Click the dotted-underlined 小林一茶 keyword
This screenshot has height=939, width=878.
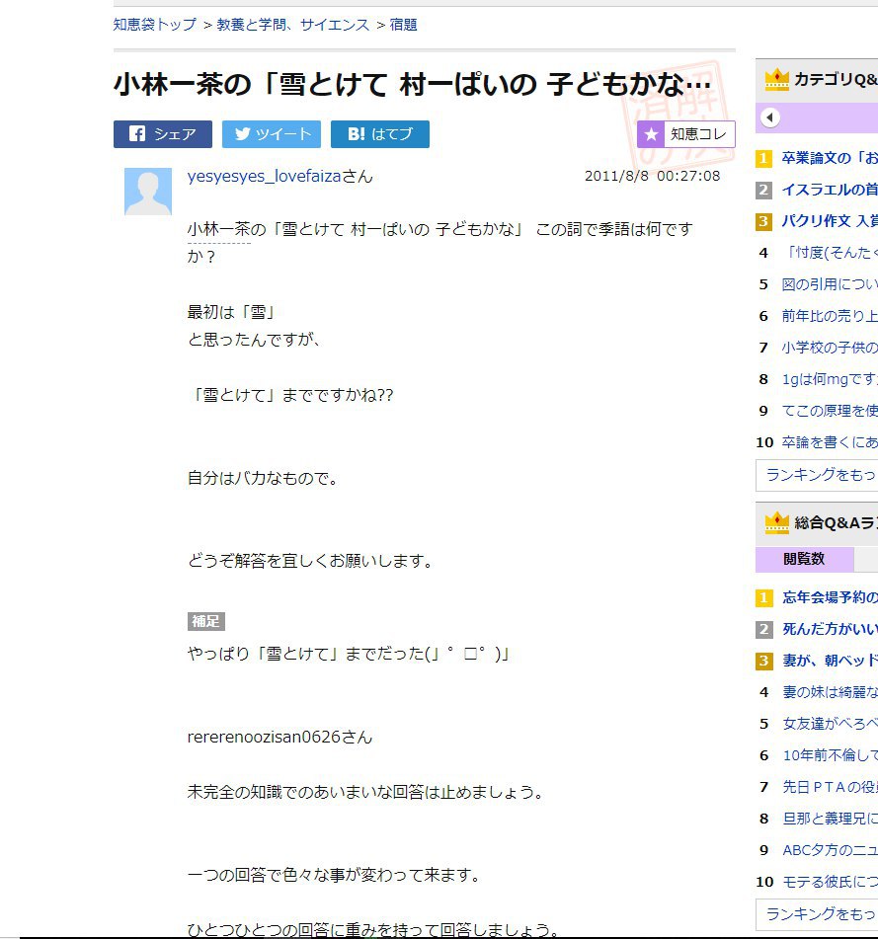[218, 229]
